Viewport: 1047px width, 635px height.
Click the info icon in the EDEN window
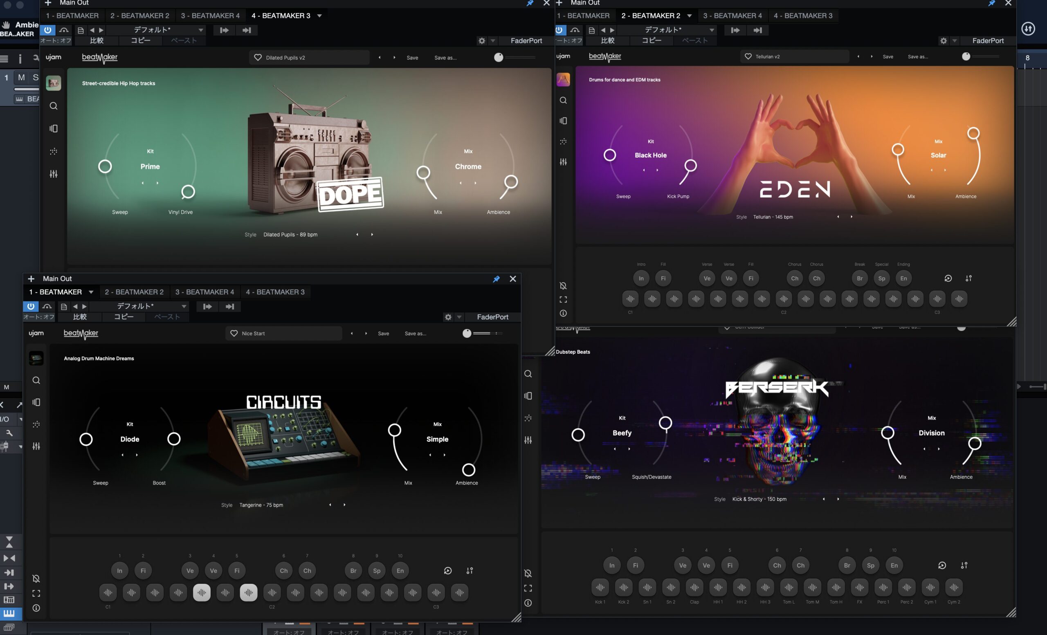pos(563,313)
